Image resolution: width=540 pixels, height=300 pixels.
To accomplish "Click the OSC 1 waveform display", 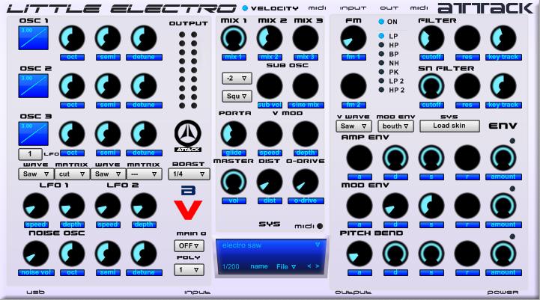I will point(34,38).
